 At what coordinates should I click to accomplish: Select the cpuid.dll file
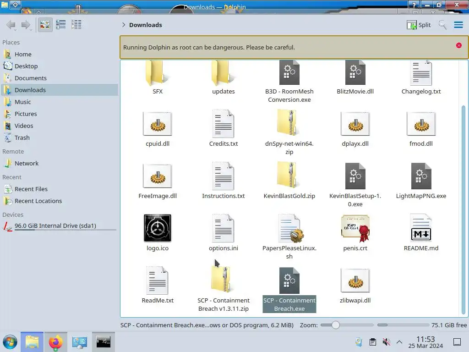(x=158, y=129)
